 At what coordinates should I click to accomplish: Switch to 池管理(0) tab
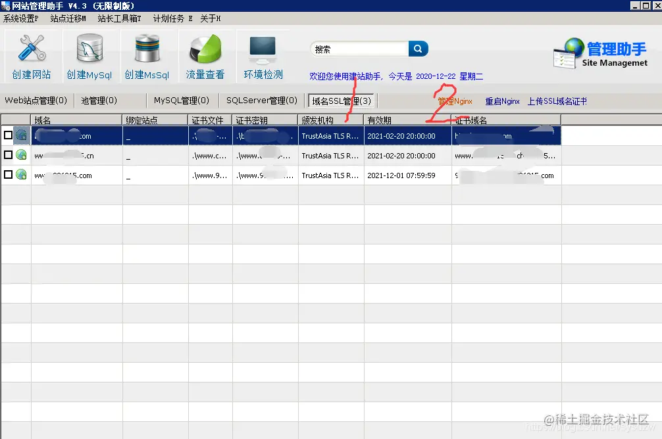99,101
